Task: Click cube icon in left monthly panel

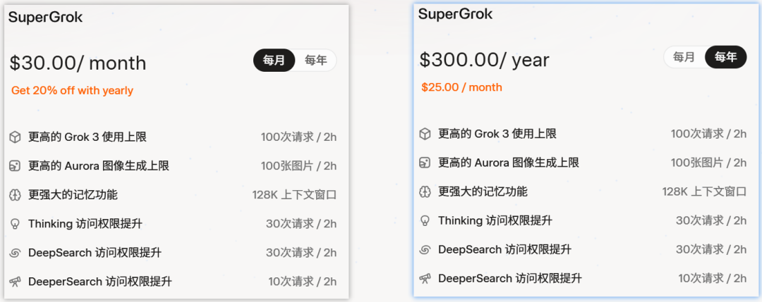Action: 15,137
